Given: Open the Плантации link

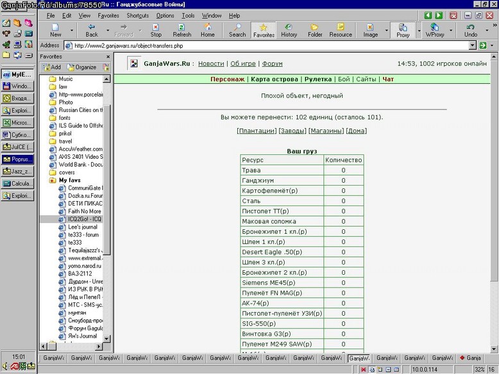Looking at the screenshot, I should click(x=257, y=131).
